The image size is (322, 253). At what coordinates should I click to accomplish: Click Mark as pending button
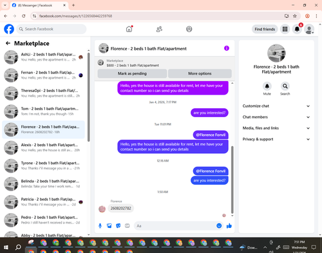[132, 73]
